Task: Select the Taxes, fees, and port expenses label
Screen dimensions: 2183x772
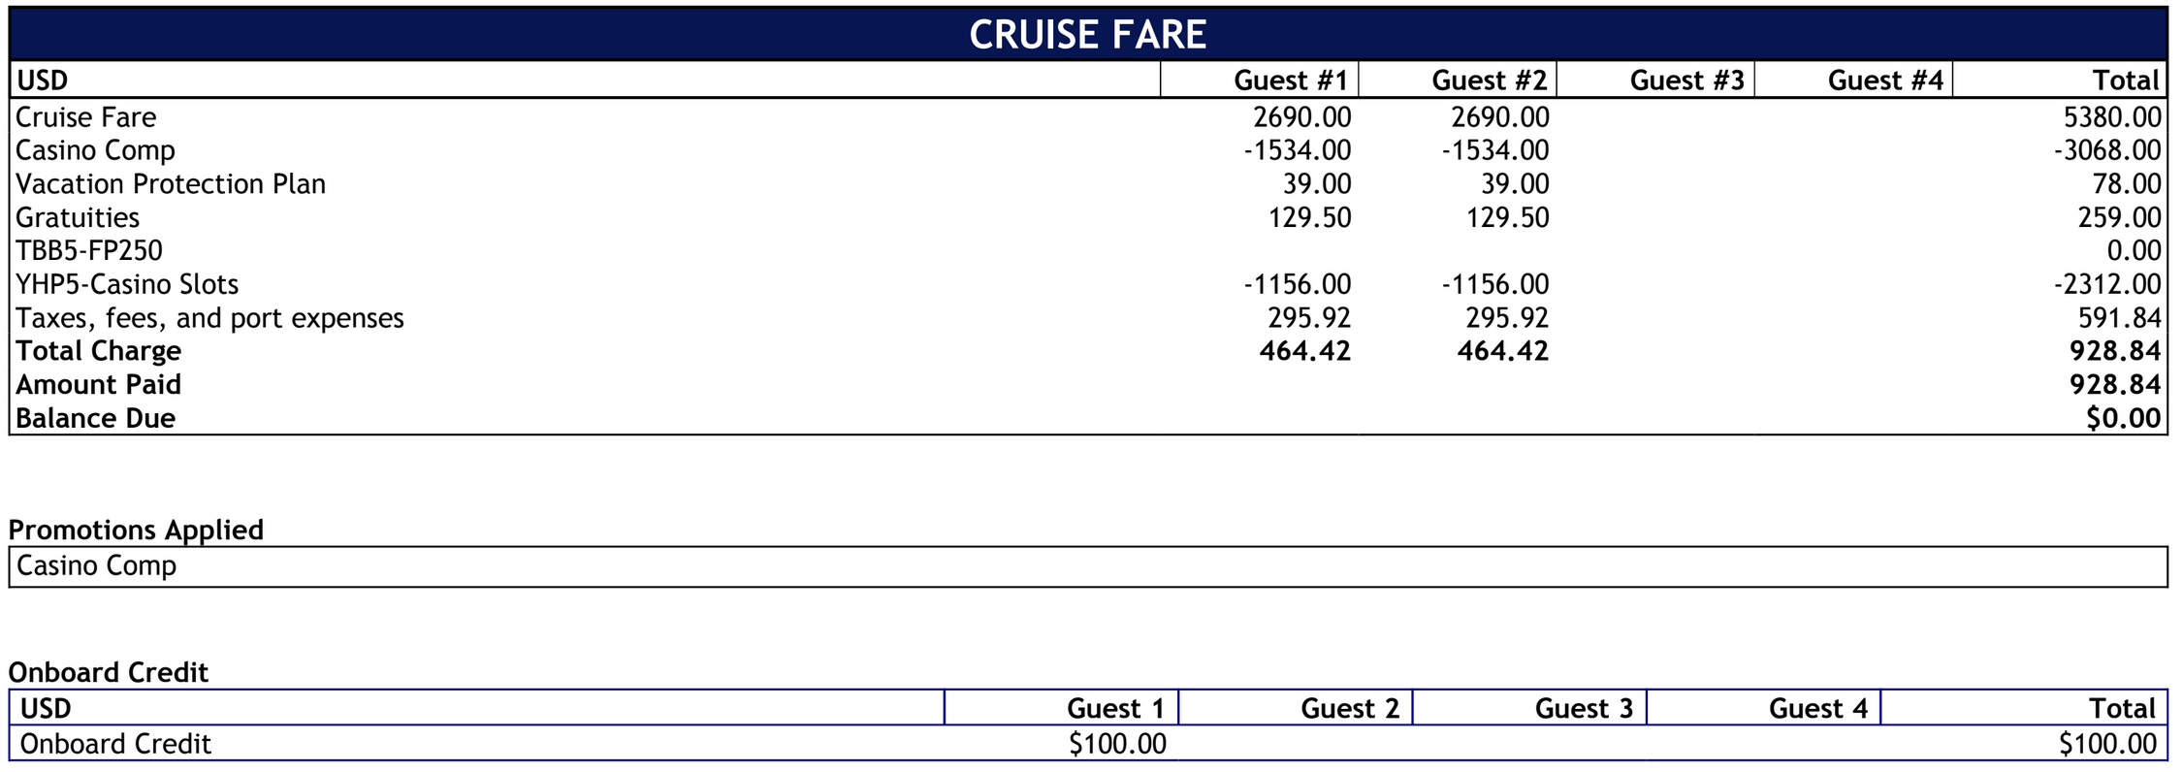Action: pyautogui.click(x=209, y=318)
